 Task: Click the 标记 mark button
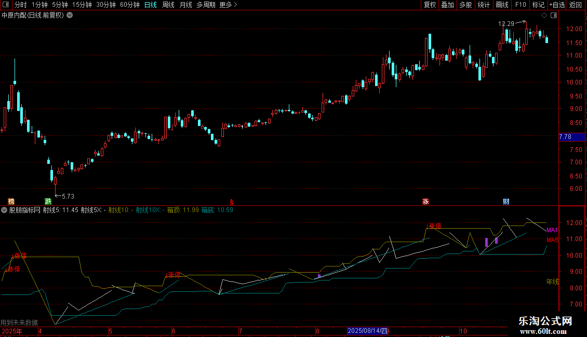tap(538, 5)
